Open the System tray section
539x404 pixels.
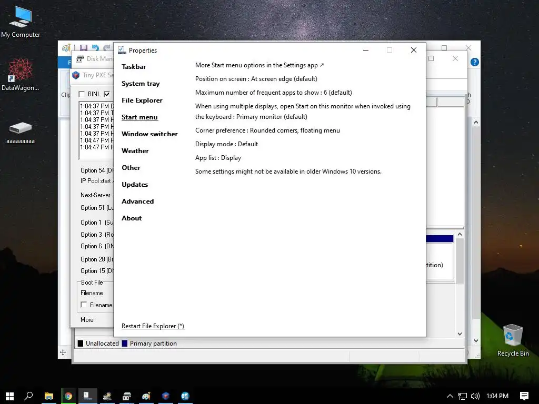pos(141,84)
